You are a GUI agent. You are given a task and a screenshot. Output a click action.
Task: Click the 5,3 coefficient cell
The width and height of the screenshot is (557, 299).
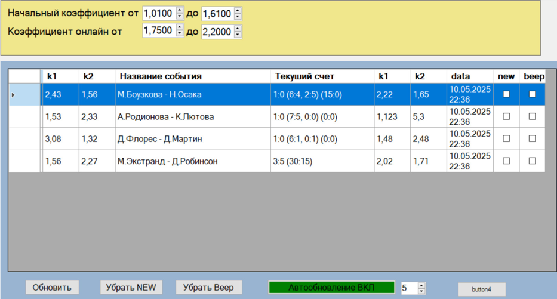(429, 117)
